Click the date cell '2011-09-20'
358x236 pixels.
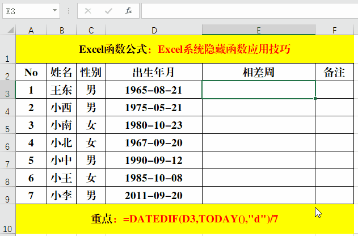click(154, 195)
